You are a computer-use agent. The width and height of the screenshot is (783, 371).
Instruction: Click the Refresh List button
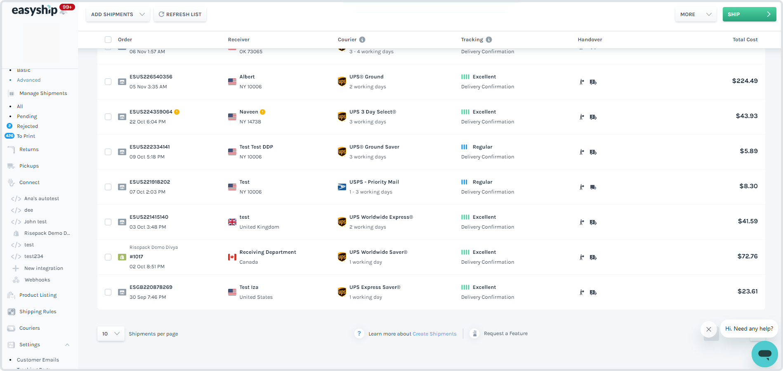click(x=180, y=14)
